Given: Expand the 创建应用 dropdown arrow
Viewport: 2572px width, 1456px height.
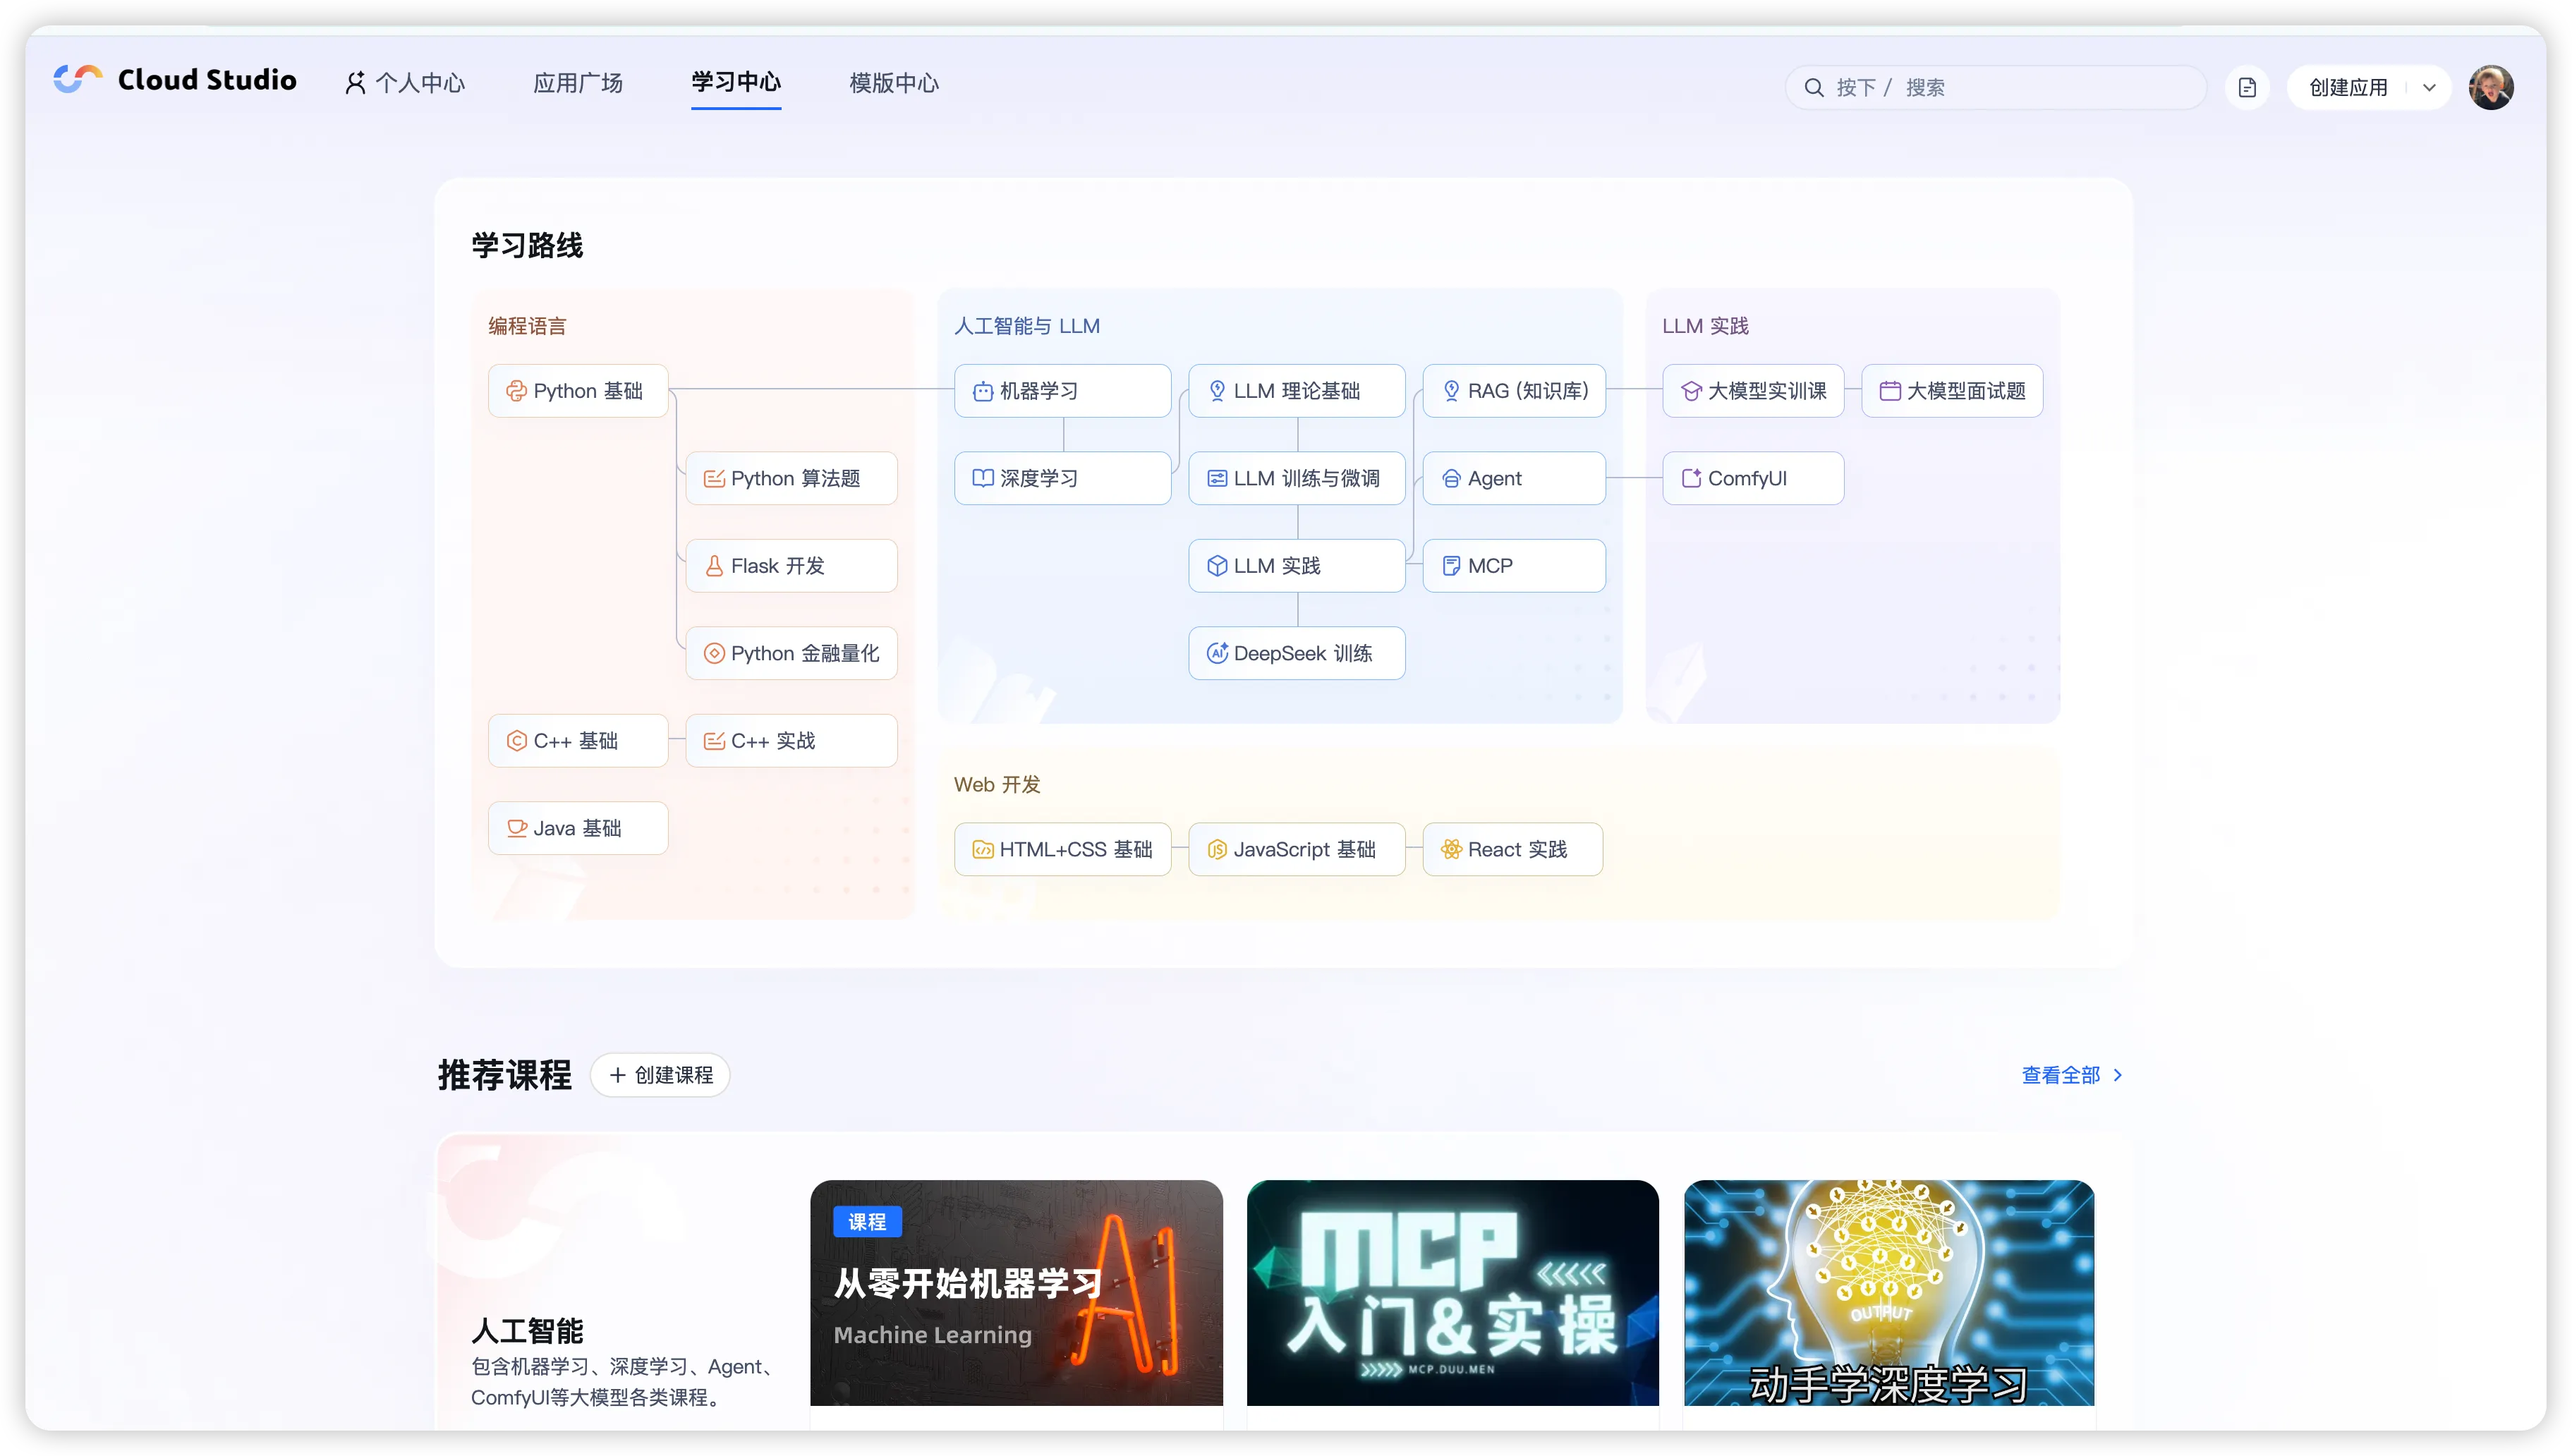Looking at the screenshot, I should [x=2429, y=88].
